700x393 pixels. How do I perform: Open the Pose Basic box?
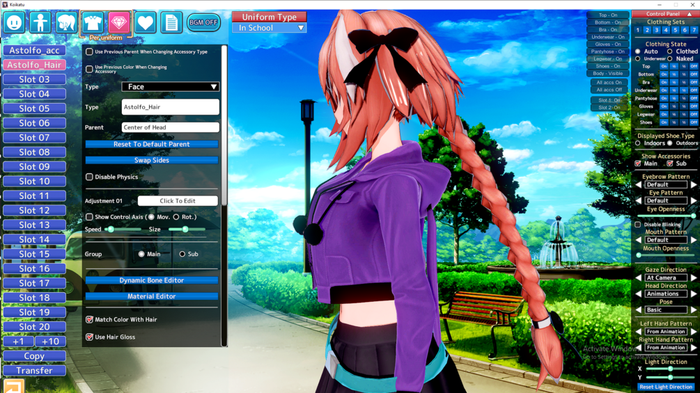666,310
